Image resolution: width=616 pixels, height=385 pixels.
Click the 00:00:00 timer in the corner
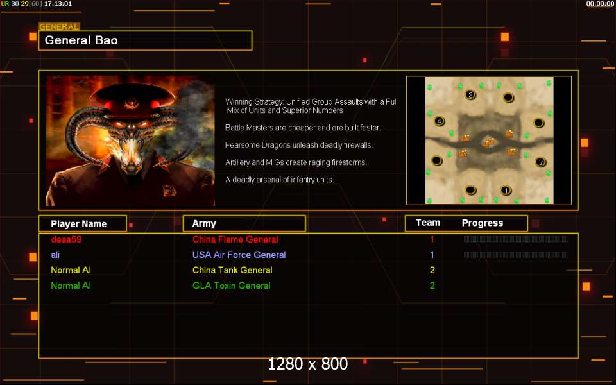coord(600,4)
